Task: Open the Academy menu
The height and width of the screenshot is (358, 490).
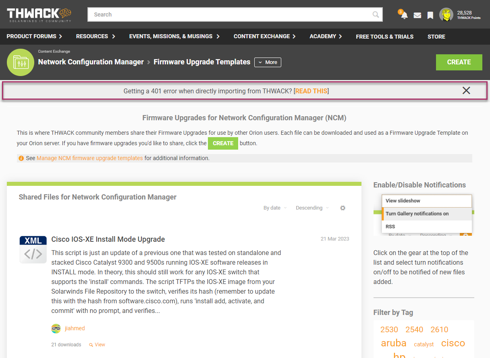Action: [326, 36]
